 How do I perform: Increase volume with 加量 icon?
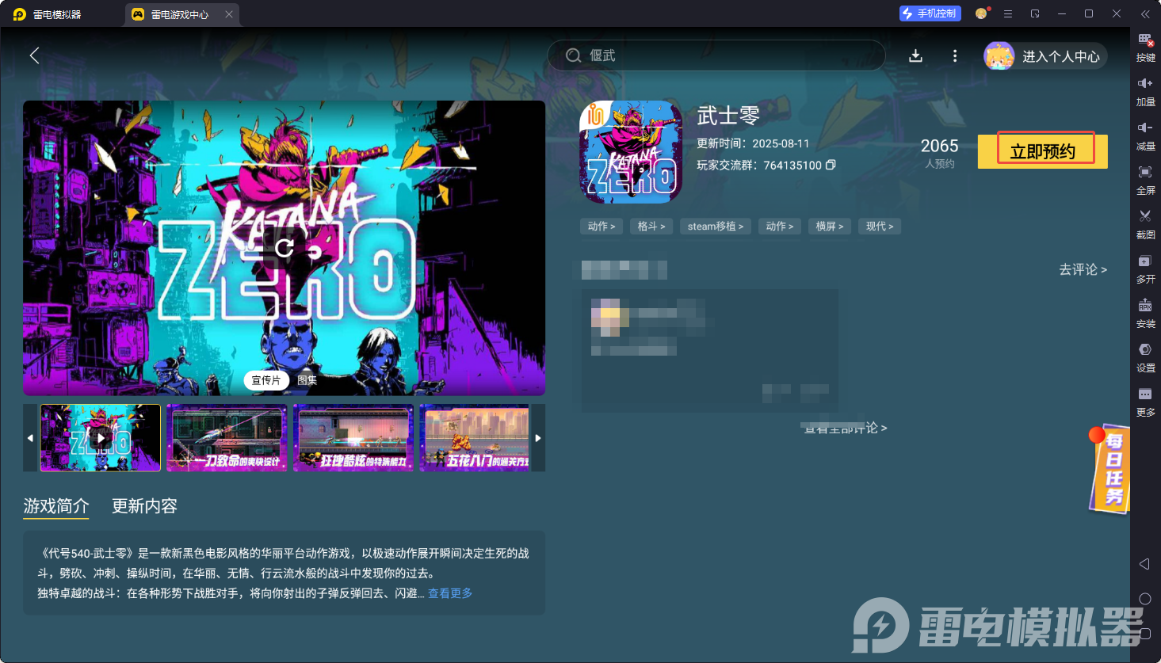click(1145, 92)
